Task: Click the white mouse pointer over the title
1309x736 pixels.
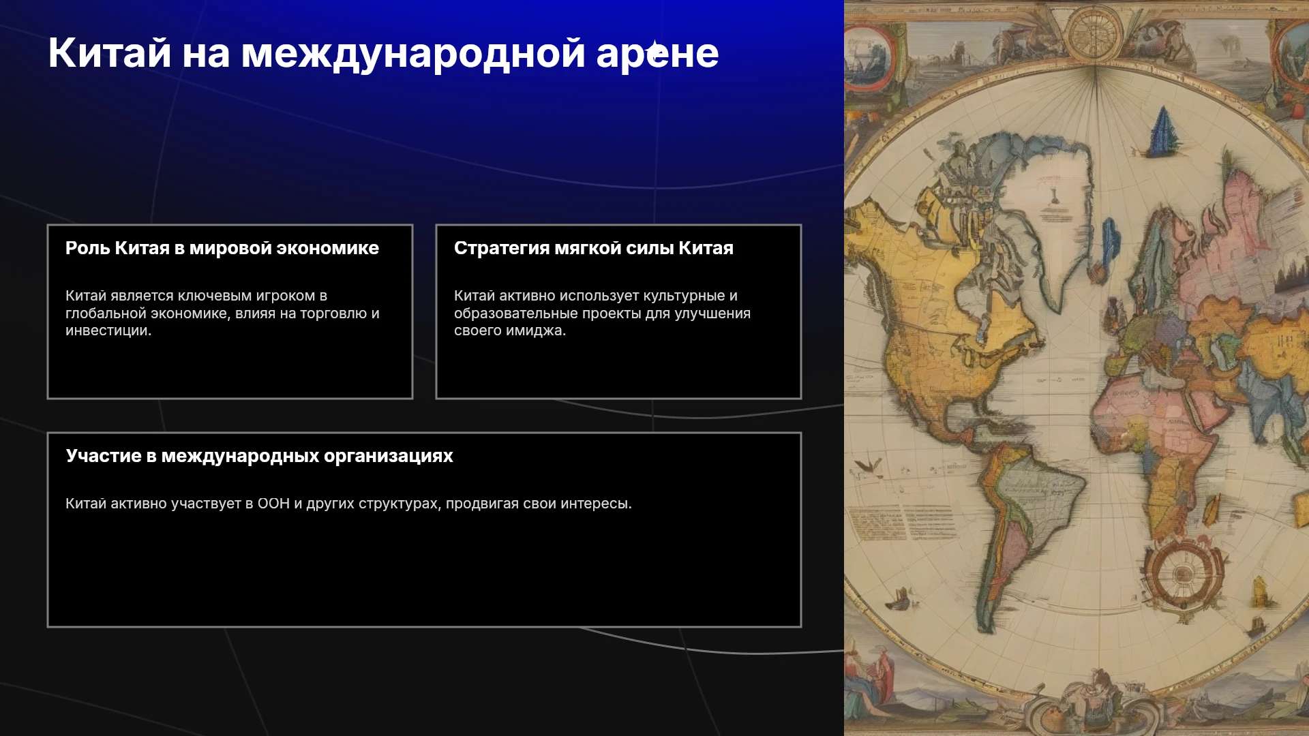Action: tap(655, 52)
